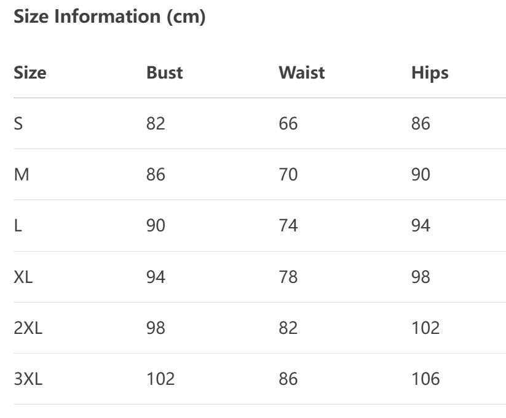Viewport: 506px width, 418px height.
Task: Select the XL size row label
Action: click(23, 277)
